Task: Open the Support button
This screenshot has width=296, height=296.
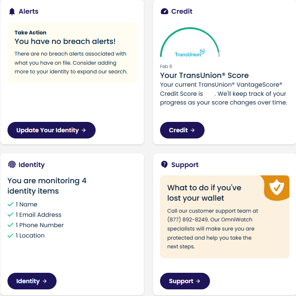Action: point(185,281)
